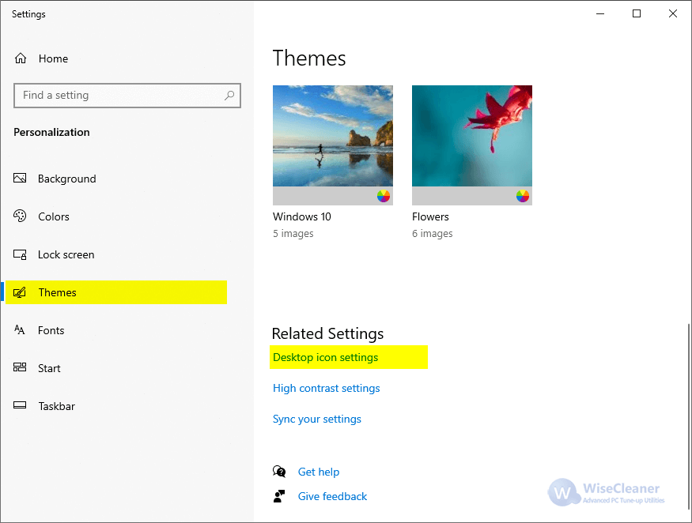
Task: Click the Windows 10 theme color wheel
Action: [x=384, y=196]
